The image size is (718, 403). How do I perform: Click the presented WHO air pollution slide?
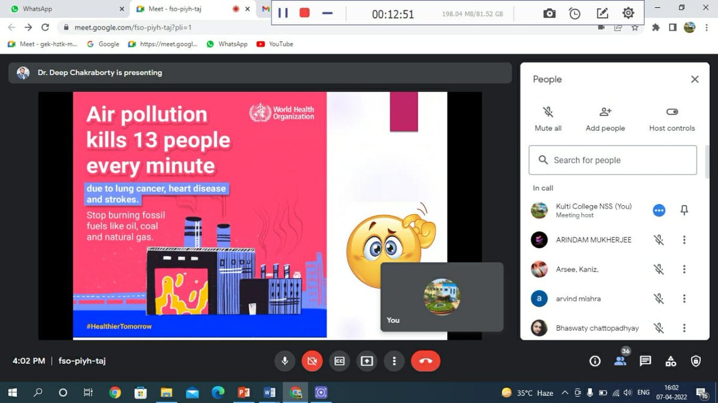200,215
